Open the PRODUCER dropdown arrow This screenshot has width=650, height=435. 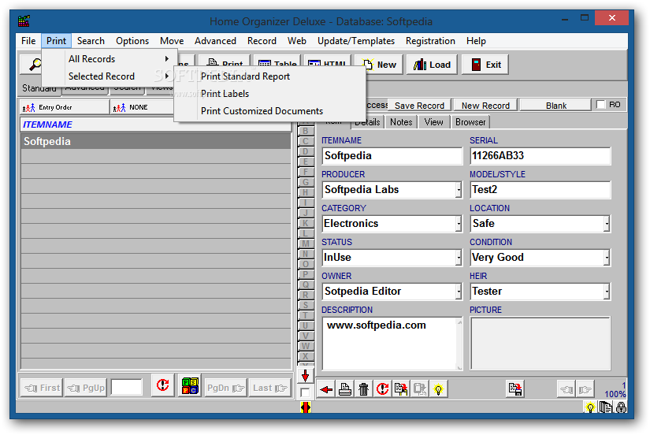tap(459, 190)
